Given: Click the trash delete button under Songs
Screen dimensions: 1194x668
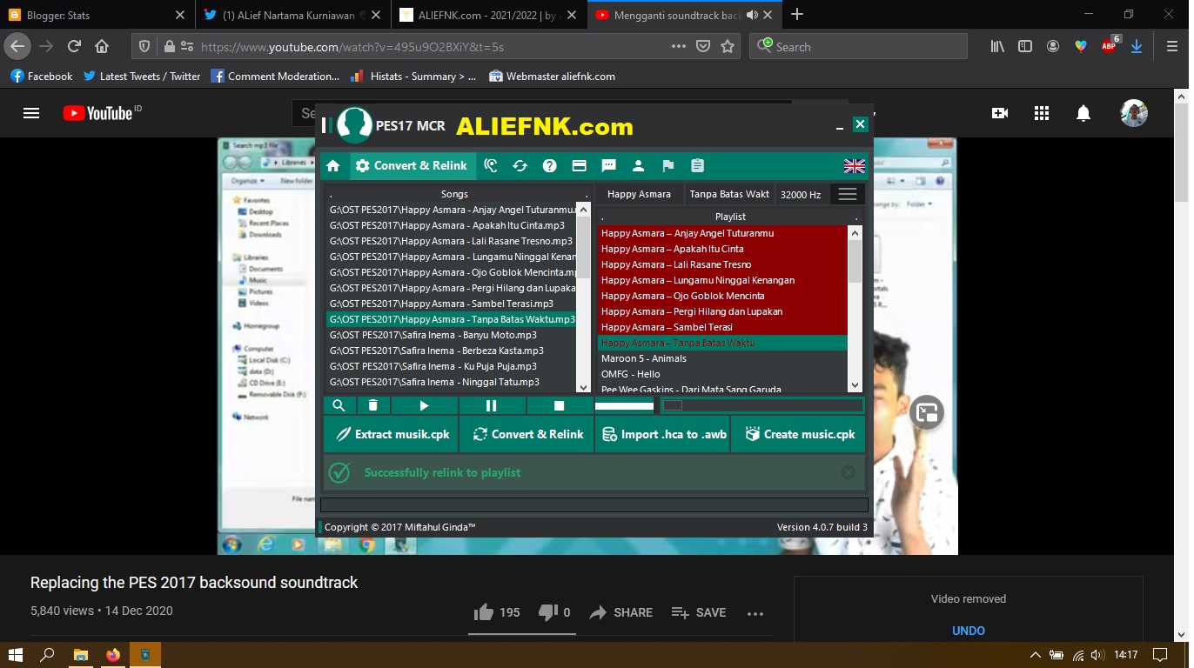Looking at the screenshot, I should tap(372, 405).
